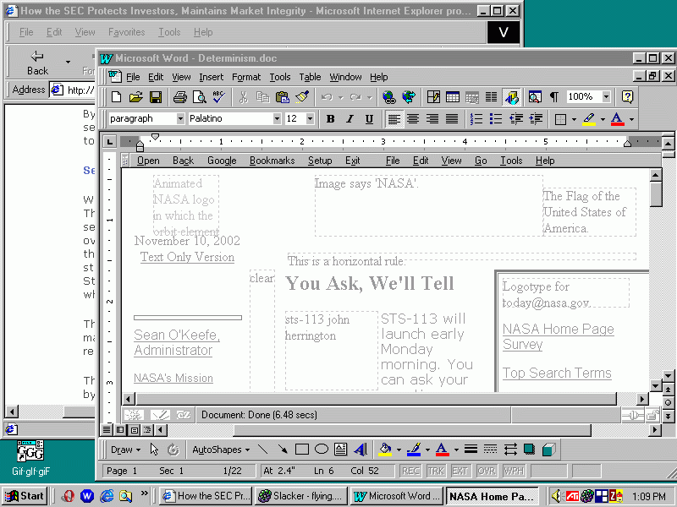The height and width of the screenshot is (507, 677).
Task: Create a new blank document in Word
Action: point(116,97)
